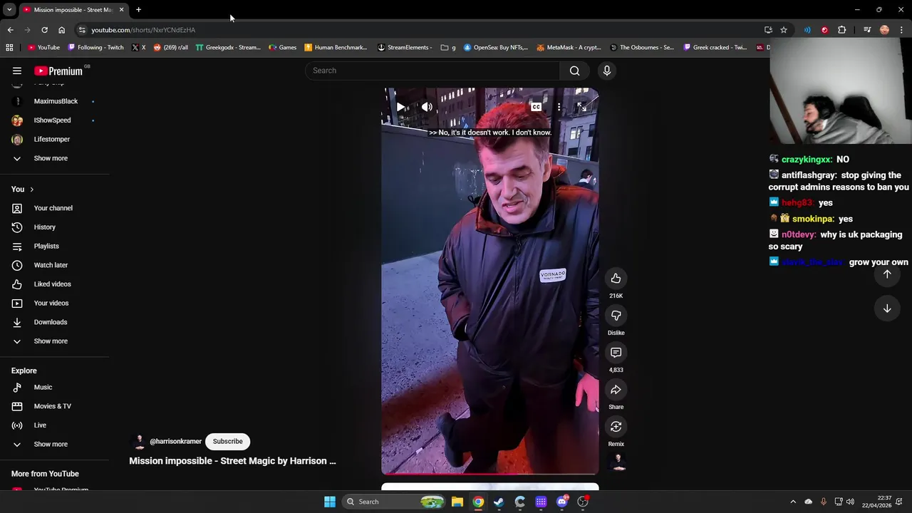Toggle closed captions on the Short
The height and width of the screenshot is (513, 912).
tap(536, 107)
